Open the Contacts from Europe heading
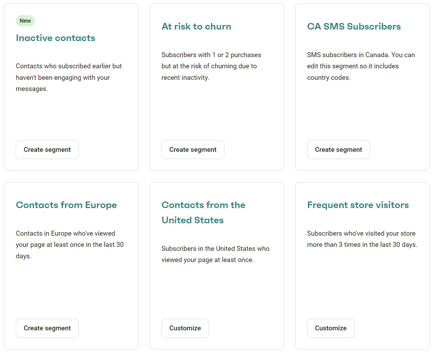The width and height of the screenshot is (433, 353). (66, 205)
